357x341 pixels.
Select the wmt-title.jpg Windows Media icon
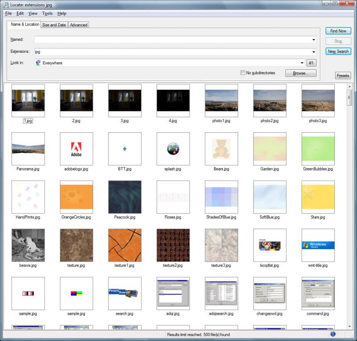pos(318,245)
